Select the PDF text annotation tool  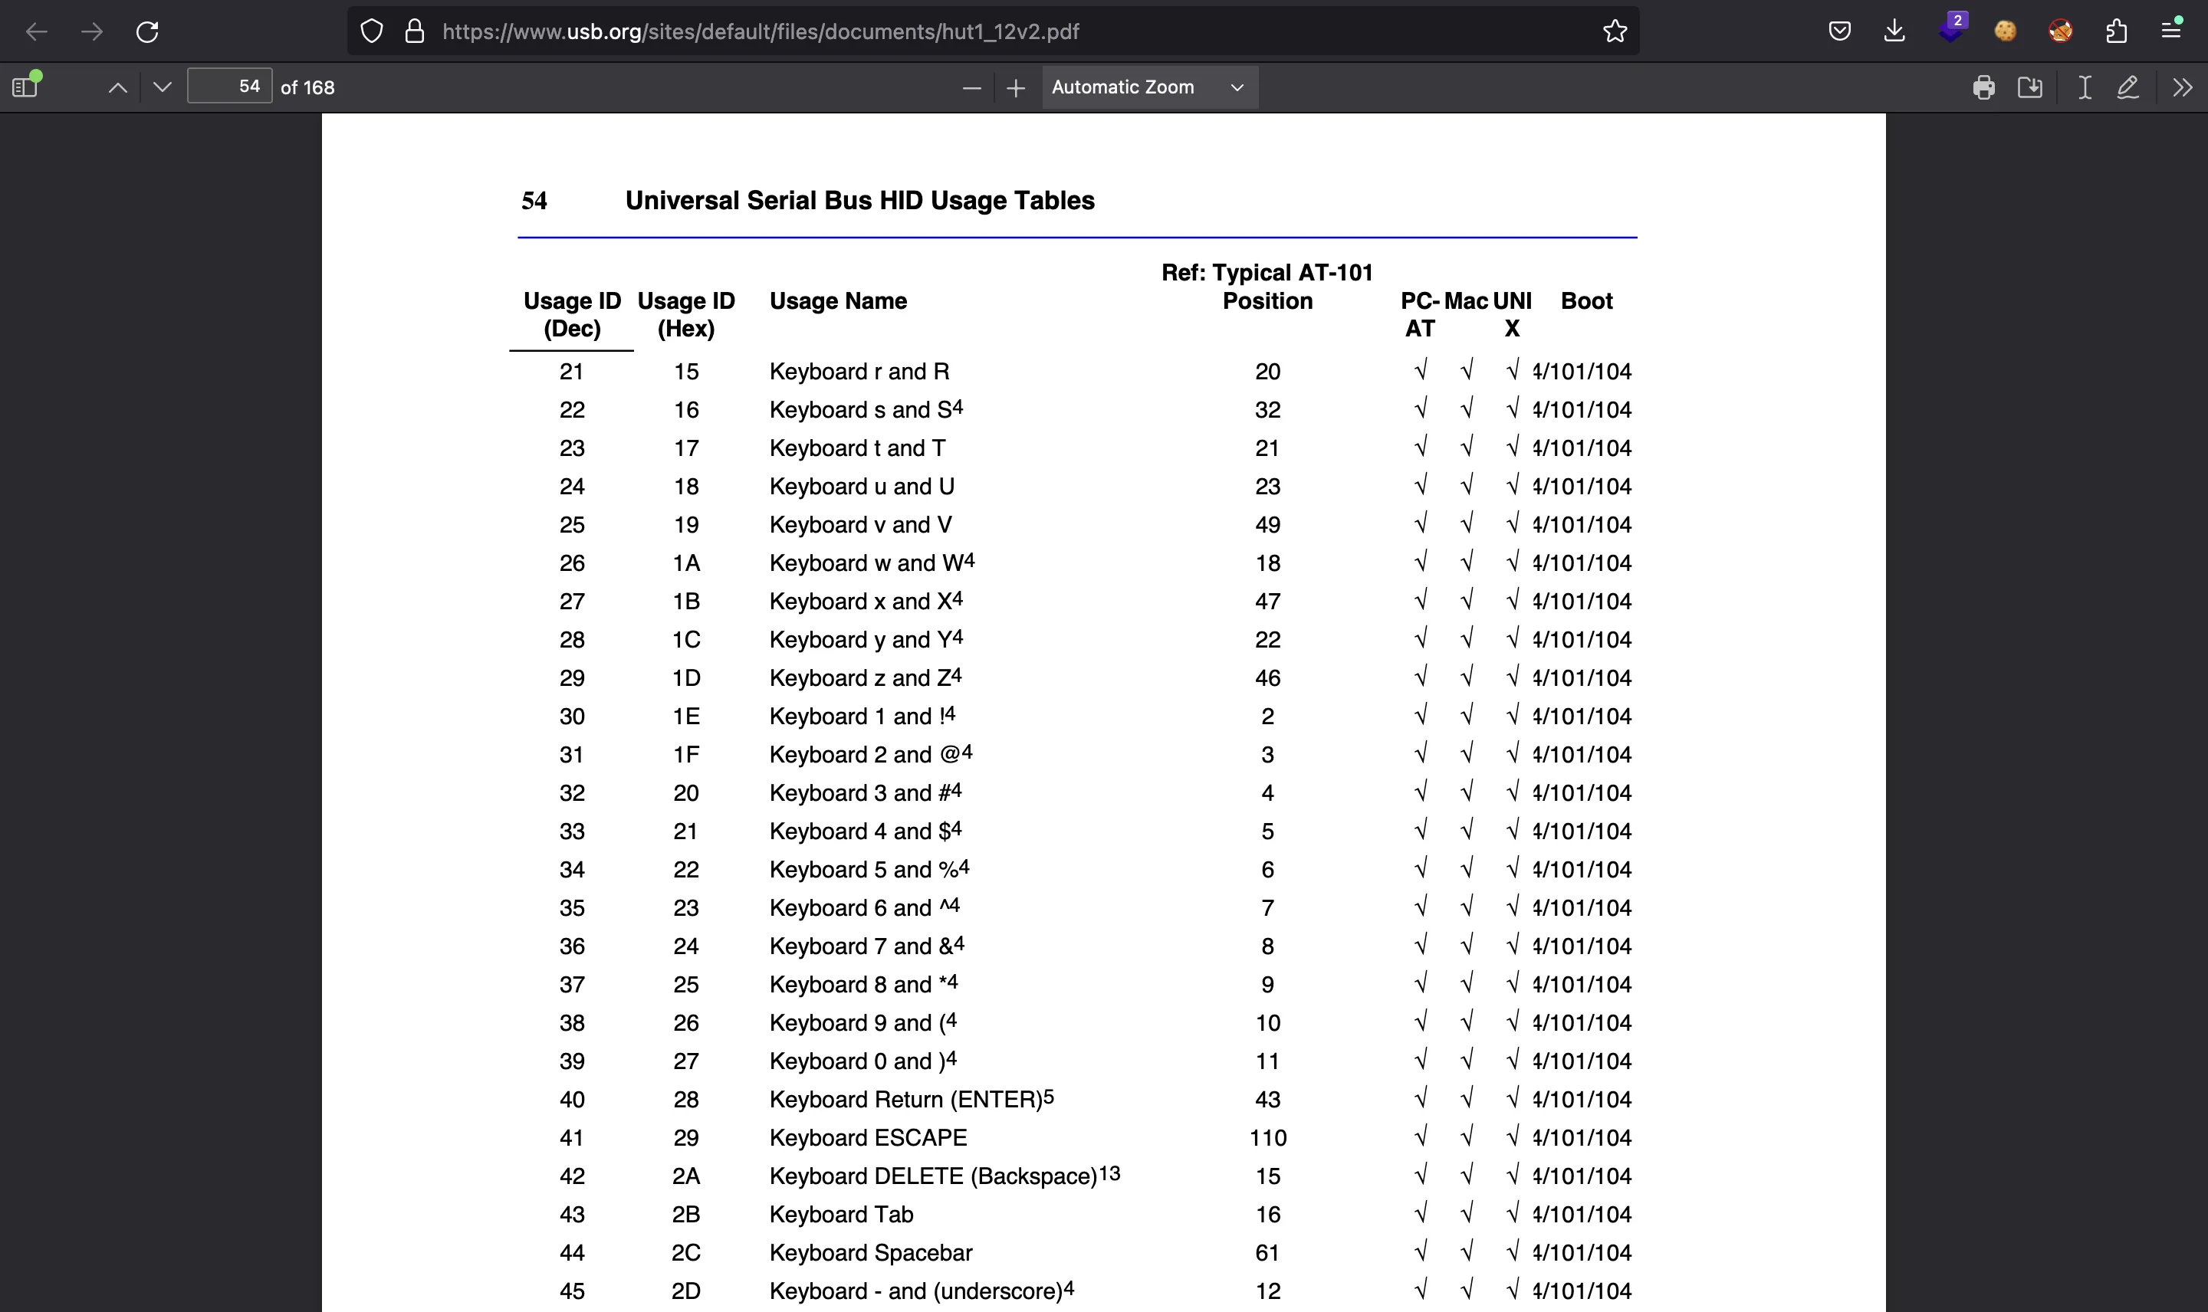[x=2085, y=87]
